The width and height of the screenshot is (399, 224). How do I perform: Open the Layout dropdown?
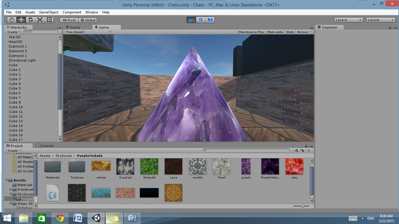pos(381,20)
